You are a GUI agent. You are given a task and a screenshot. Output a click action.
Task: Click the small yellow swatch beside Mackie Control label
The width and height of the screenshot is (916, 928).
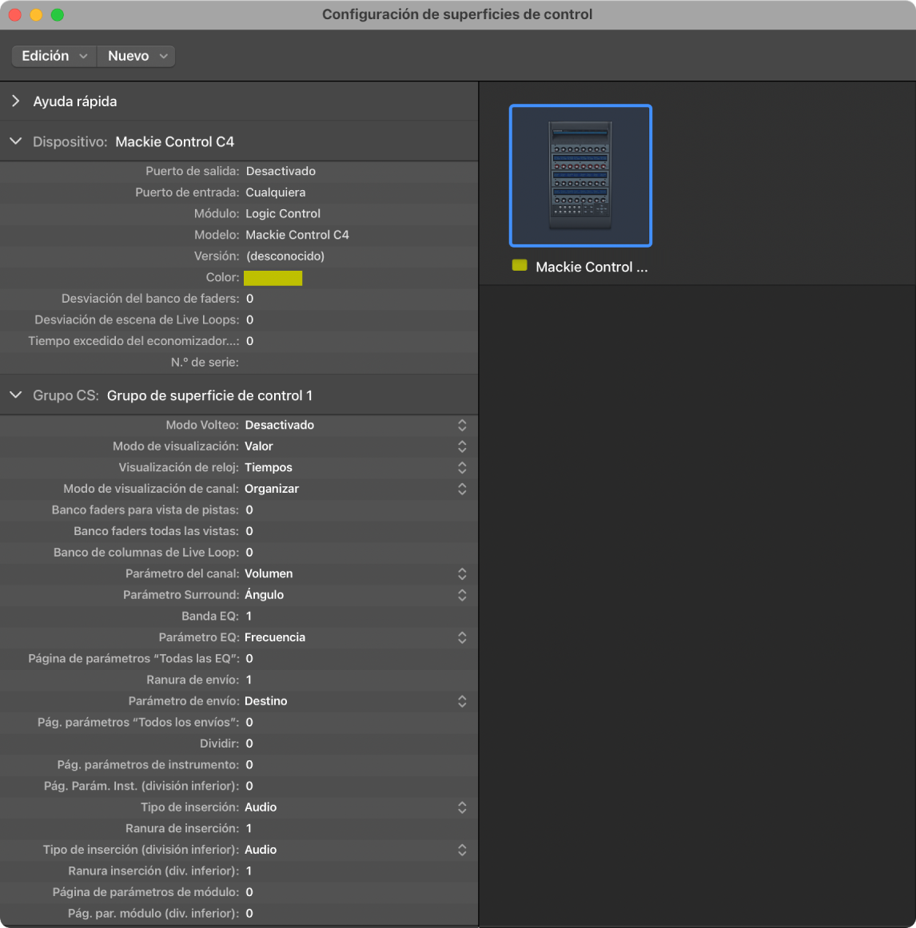[x=520, y=266]
